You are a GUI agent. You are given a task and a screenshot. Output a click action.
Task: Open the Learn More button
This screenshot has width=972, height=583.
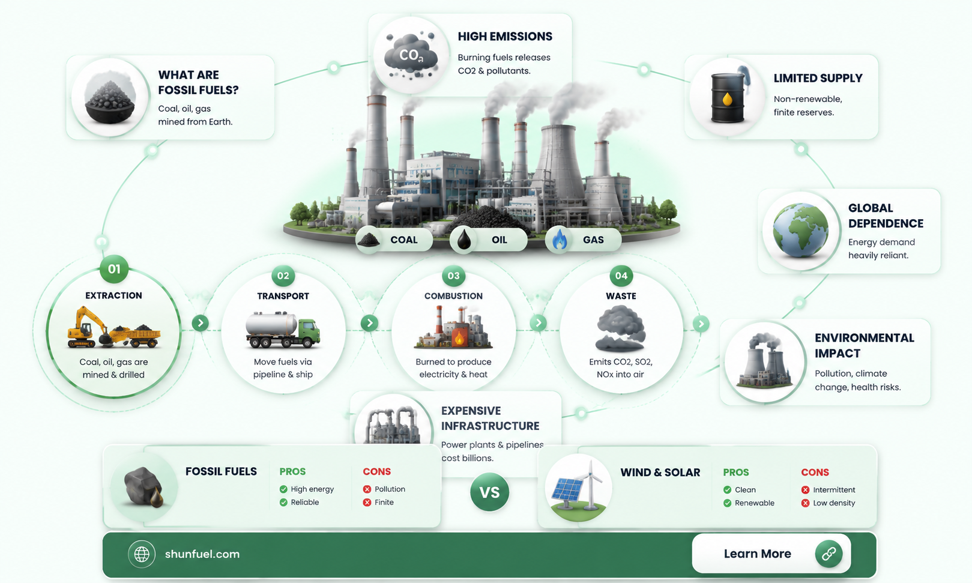tap(771, 554)
